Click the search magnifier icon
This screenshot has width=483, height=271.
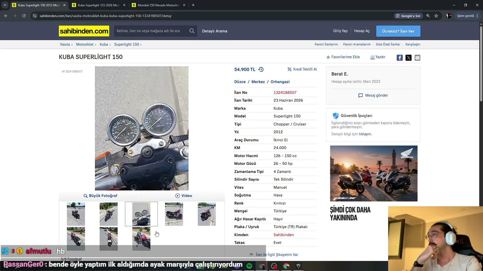[192, 31]
